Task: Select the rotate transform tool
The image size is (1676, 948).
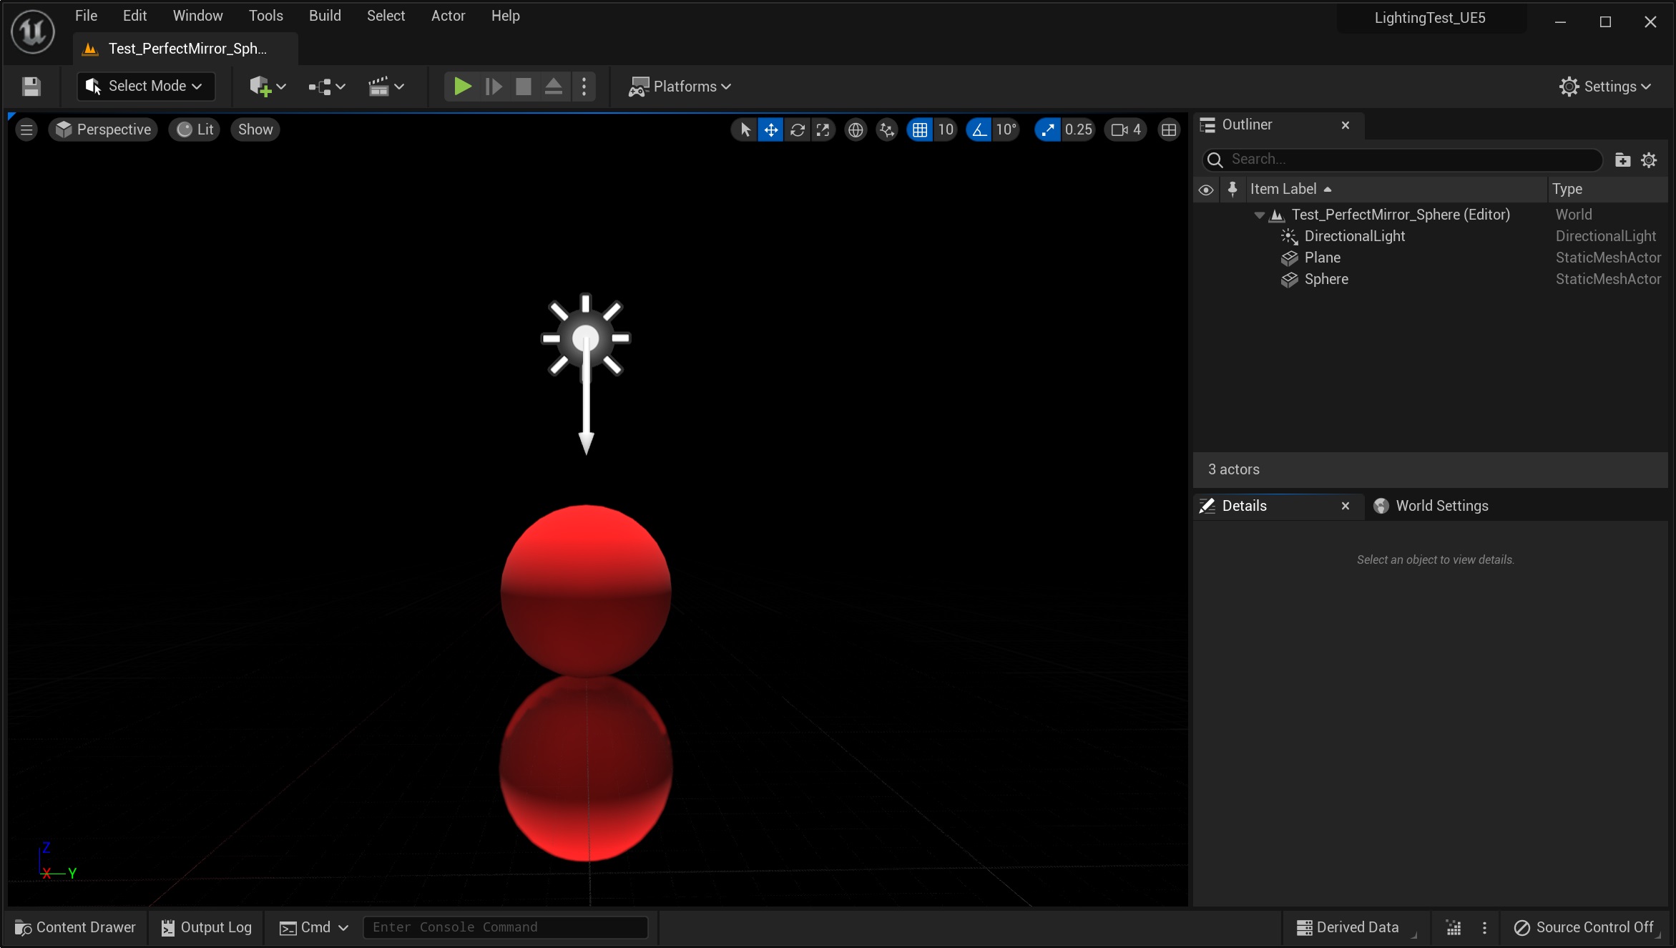Action: point(797,130)
